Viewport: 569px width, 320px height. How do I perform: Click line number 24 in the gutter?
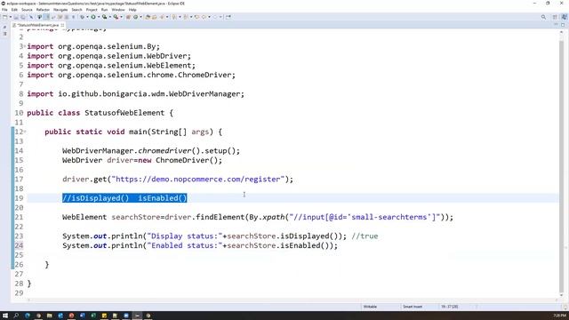(19, 245)
